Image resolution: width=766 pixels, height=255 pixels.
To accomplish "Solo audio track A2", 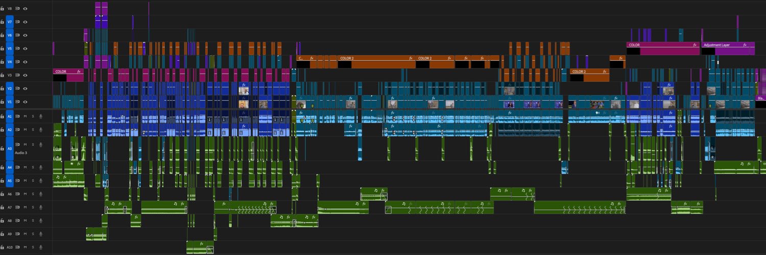I will click(33, 129).
